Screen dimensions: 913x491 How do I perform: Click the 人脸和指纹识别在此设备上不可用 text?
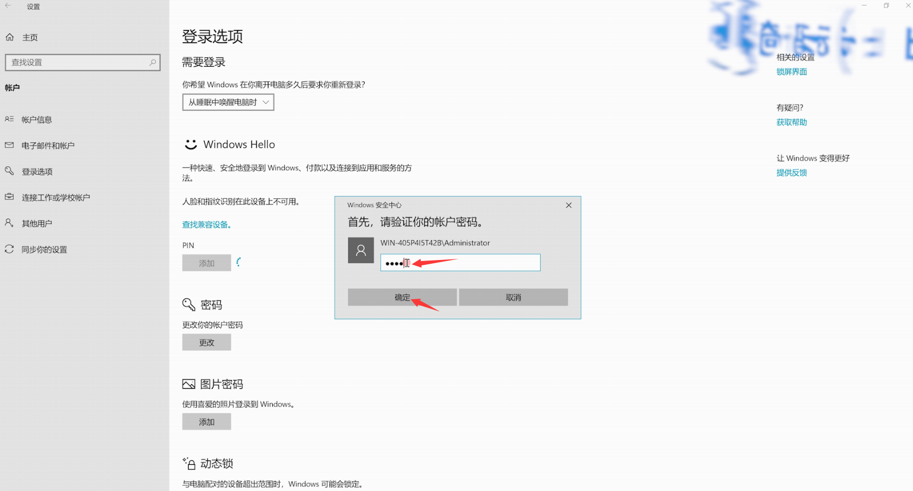point(241,202)
